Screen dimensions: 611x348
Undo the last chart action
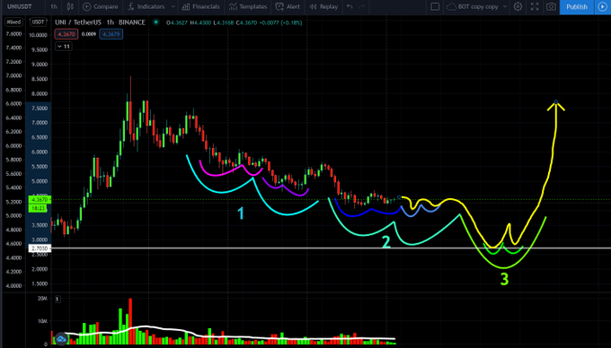(x=350, y=6)
